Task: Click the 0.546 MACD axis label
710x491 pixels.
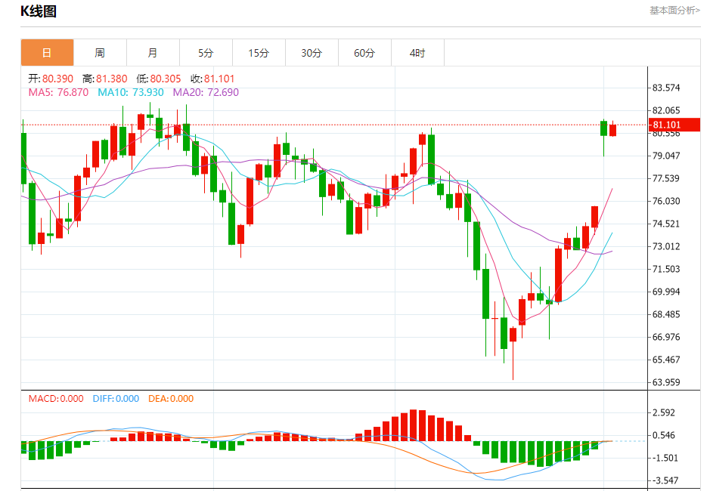Action: 664,435
